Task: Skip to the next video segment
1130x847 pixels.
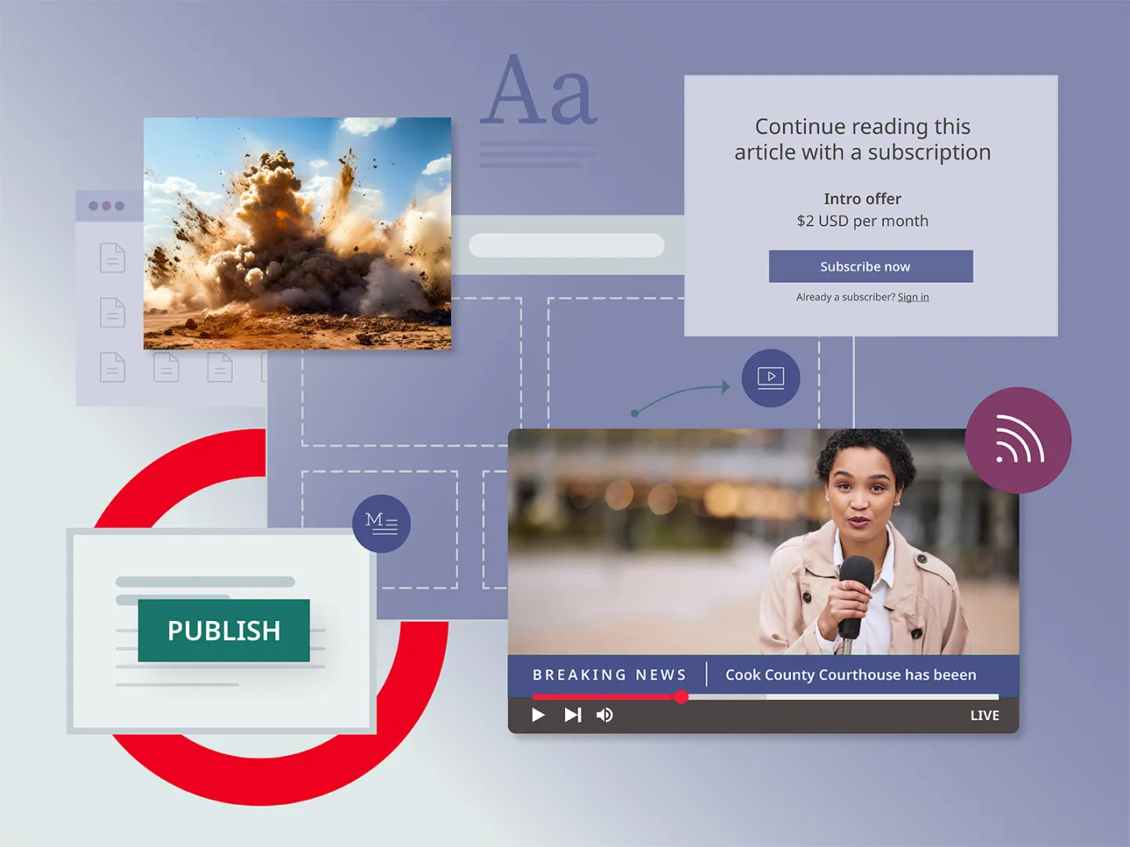Action: [571, 714]
